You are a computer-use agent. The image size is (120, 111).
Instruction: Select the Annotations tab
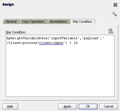tap(59, 22)
